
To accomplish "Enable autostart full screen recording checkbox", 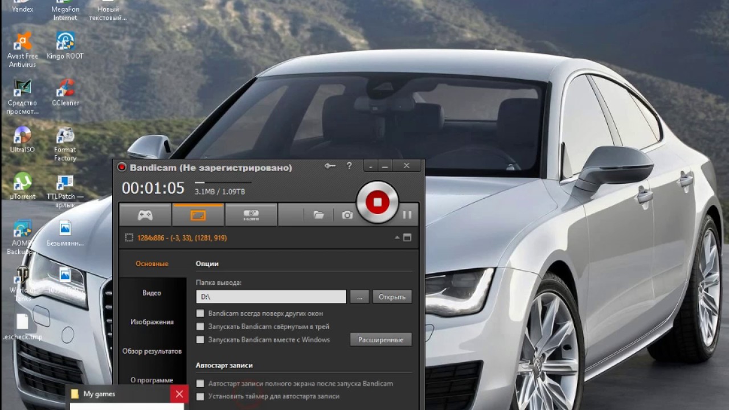I will (x=200, y=384).
